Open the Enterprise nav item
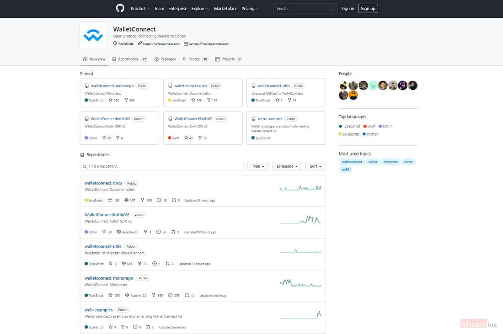Viewport: 503px width, 334px height. pos(178,8)
